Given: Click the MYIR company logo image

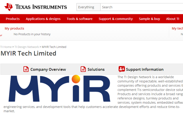Looking at the screenshot, I should click(59, 88).
